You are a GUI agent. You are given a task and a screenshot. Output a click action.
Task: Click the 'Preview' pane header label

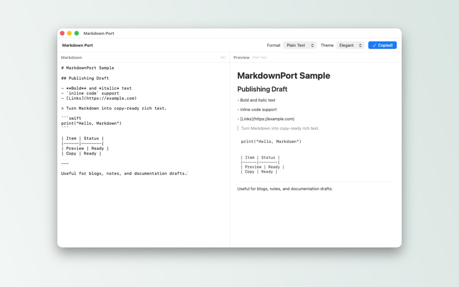242,57
